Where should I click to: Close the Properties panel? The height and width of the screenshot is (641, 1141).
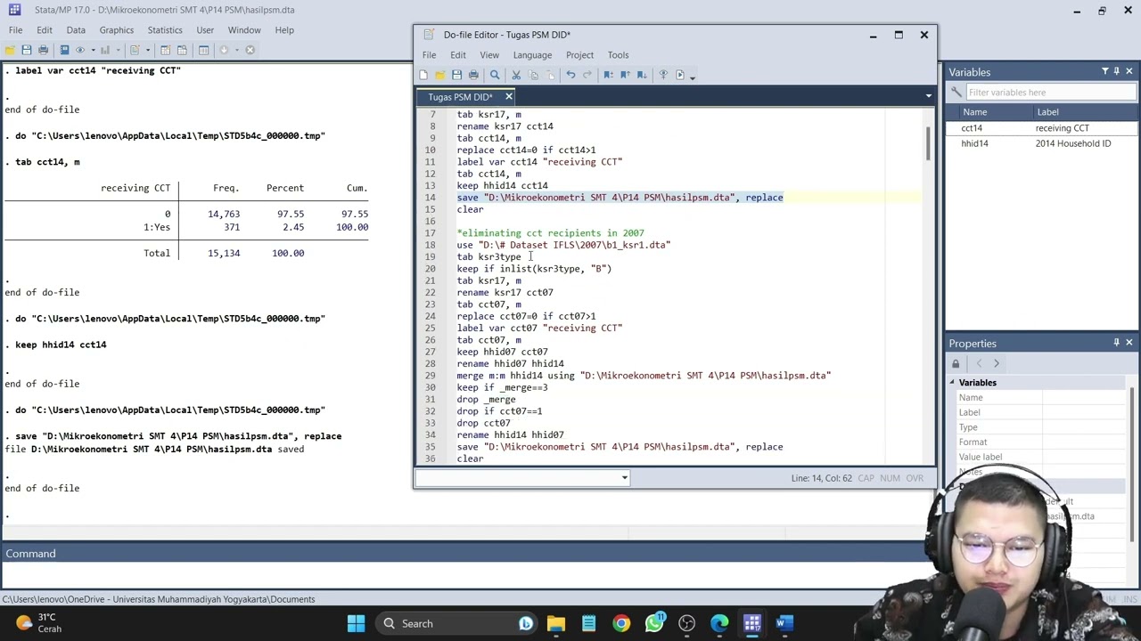click(1129, 343)
